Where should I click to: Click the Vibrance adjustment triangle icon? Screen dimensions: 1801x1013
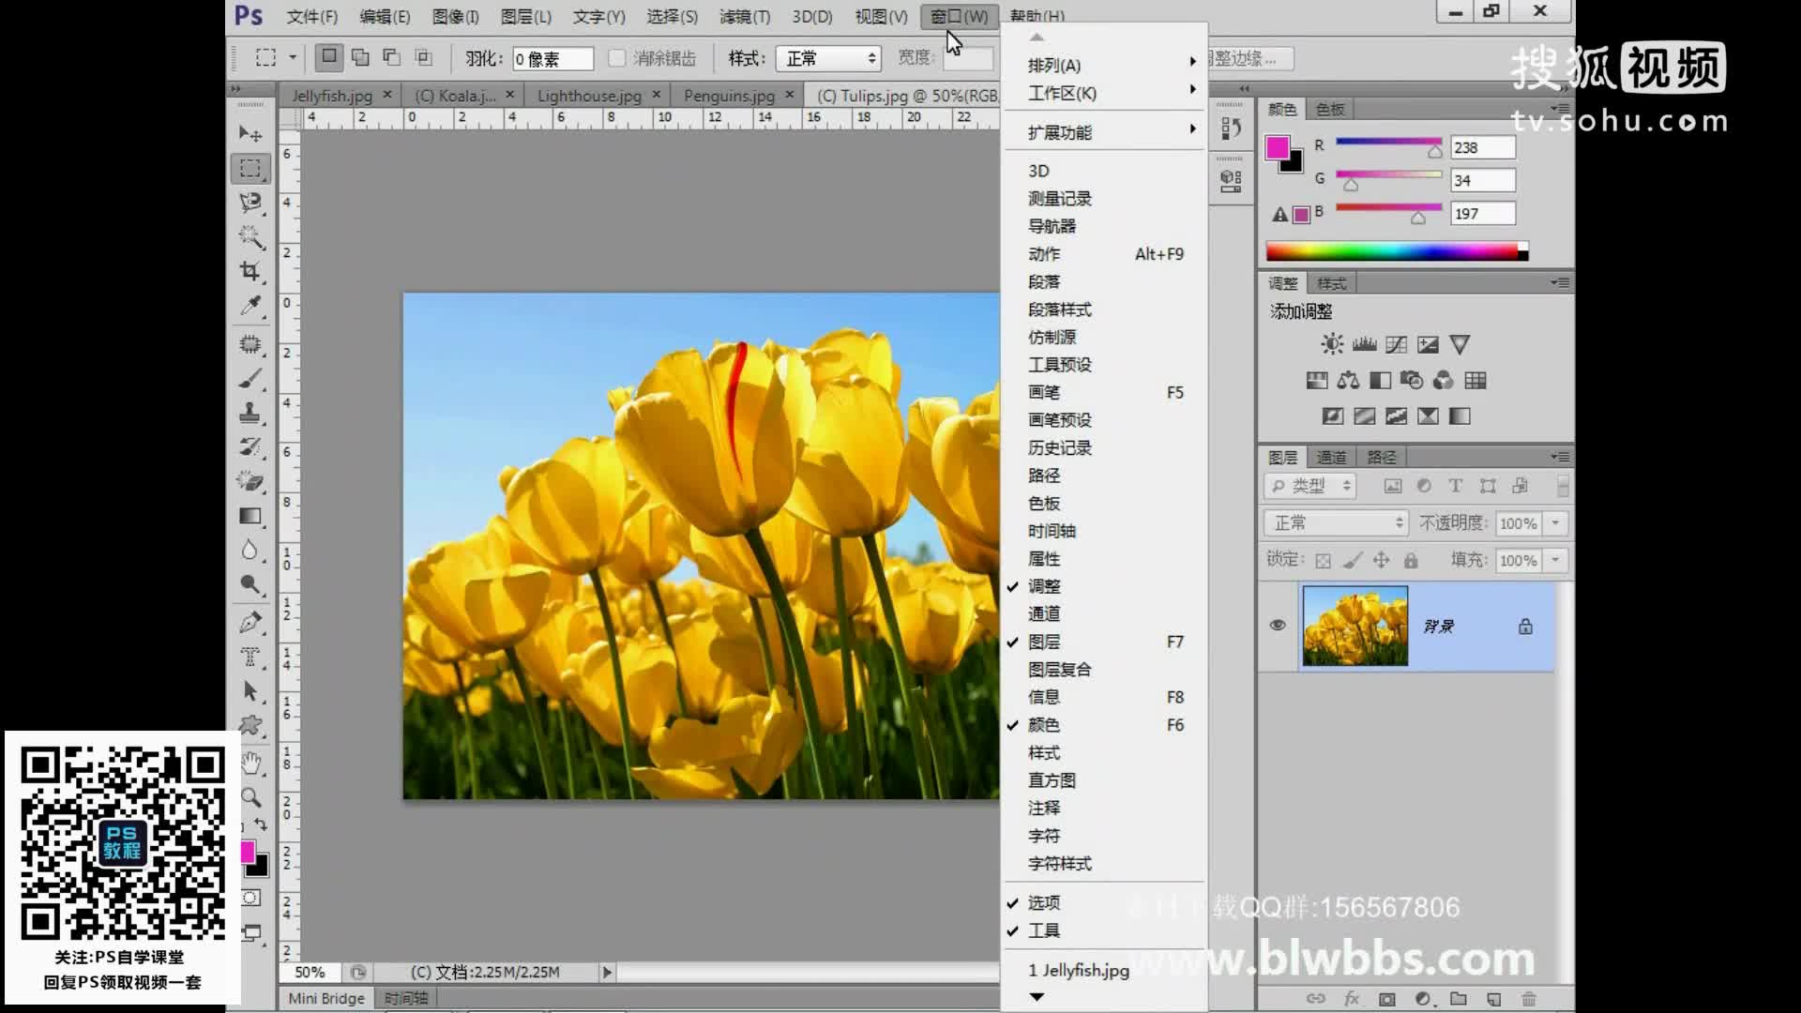point(1460,344)
